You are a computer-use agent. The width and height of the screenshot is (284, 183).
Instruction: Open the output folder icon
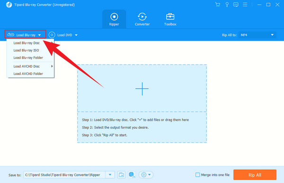[x=121, y=175]
